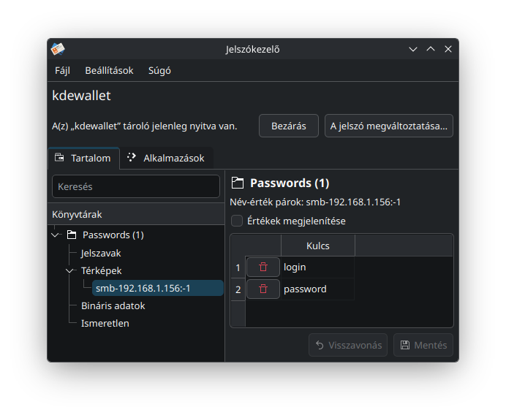The height and width of the screenshot is (418, 506).
Task: Delete the password entry with trash icon
Action: click(263, 289)
